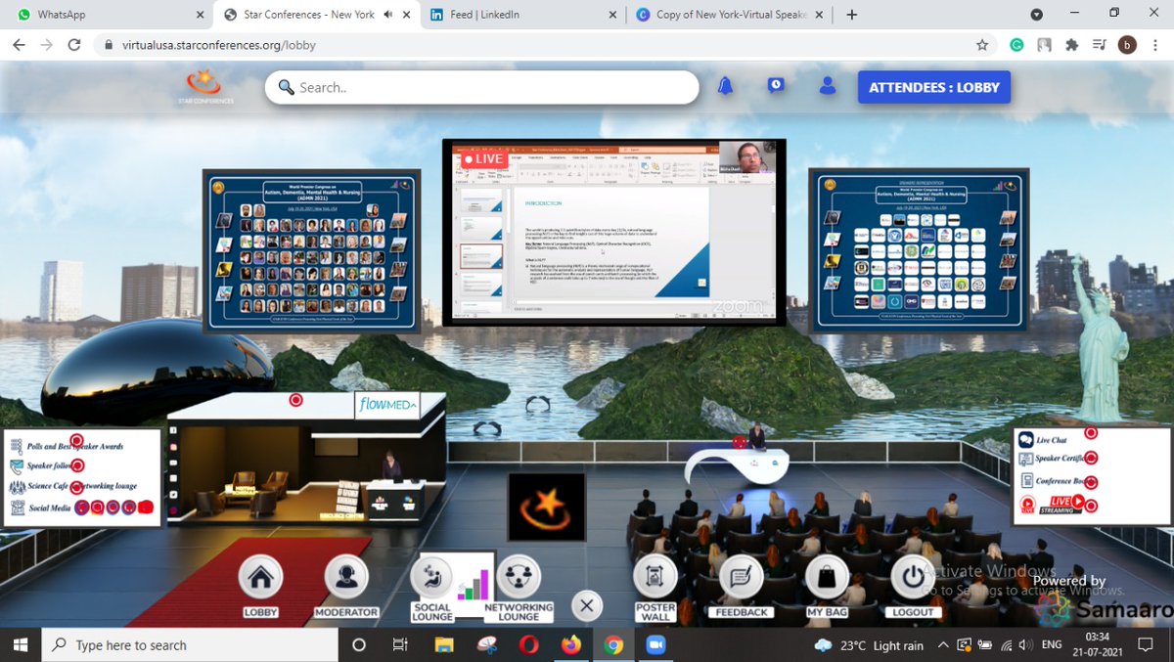
Task: Open the user profile icon
Action: point(828,86)
